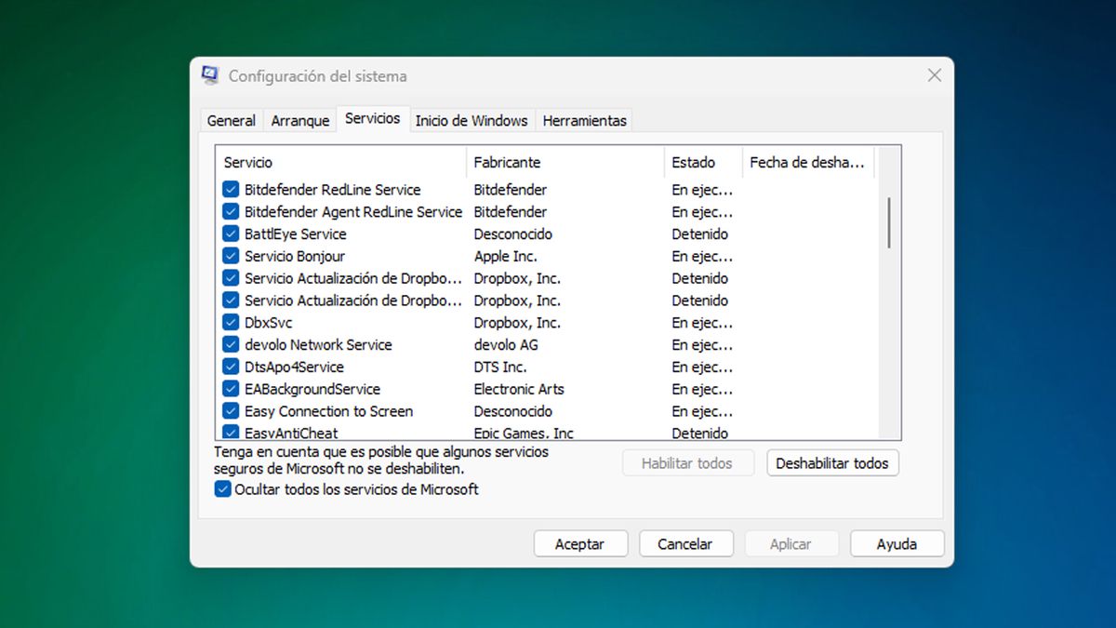Uncheck the Bitdefender RedLine Service entry
Image resolution: width=1116 pixels, height=628 pixels.
231,189
